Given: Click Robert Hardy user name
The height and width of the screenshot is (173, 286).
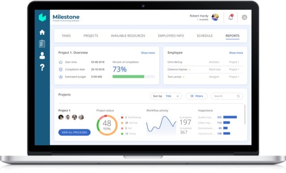Looking at the screenshot, I should (199, 16).
